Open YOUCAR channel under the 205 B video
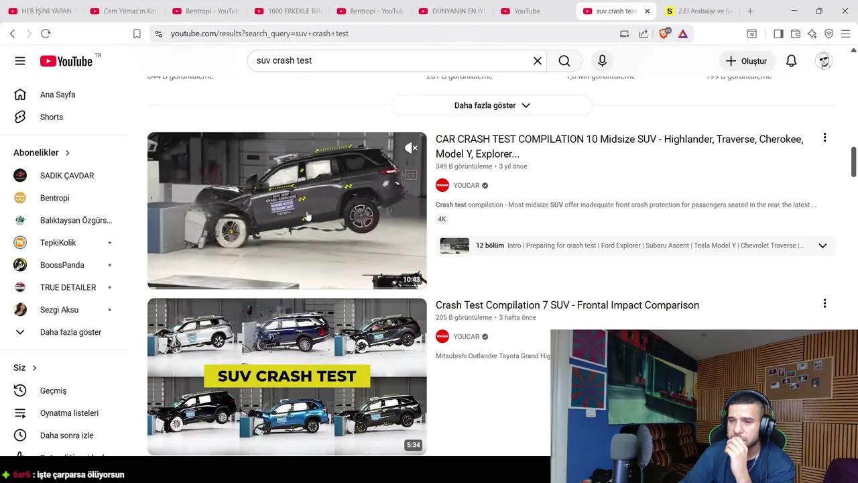 point(466,337)
